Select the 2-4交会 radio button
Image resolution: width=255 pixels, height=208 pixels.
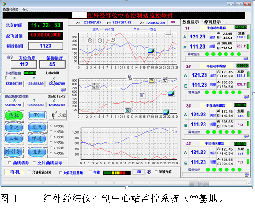pos(51,148)
